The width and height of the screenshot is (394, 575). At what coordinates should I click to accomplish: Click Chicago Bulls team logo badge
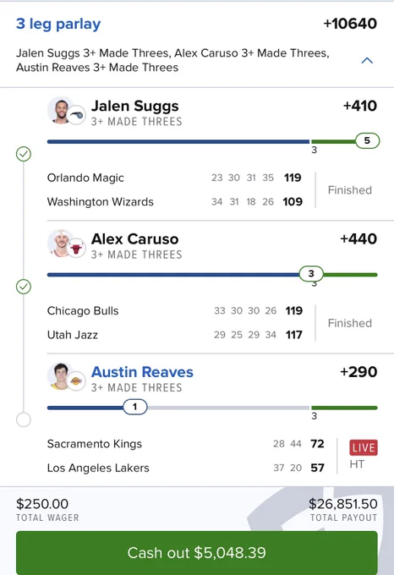(x=77, y=249)
